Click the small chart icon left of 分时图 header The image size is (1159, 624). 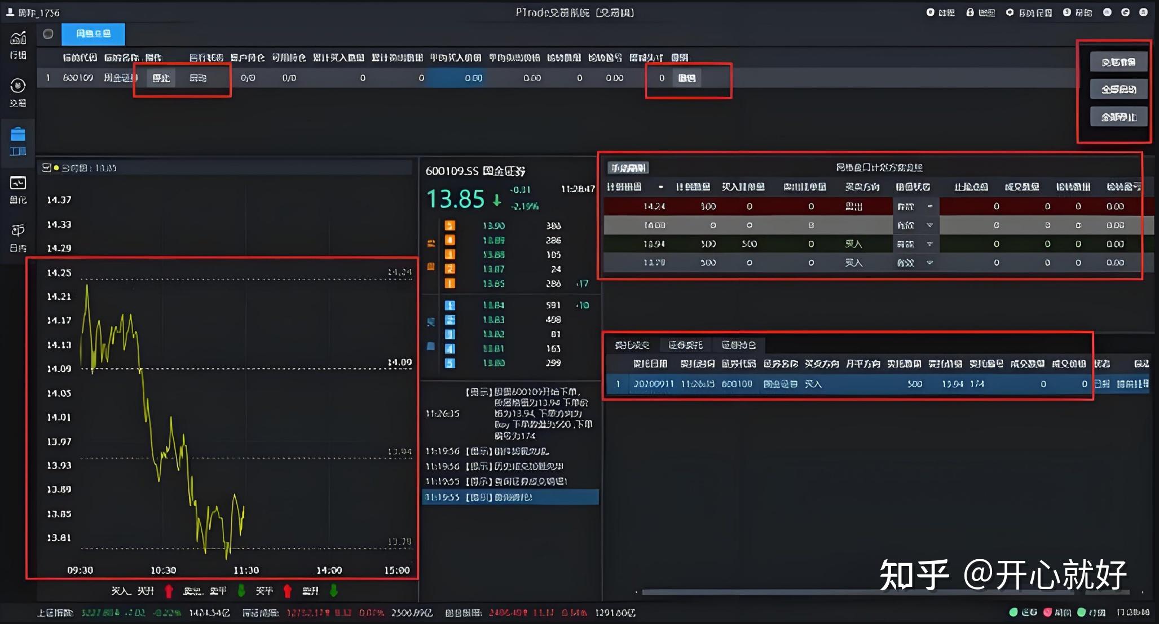click(47, 167)
